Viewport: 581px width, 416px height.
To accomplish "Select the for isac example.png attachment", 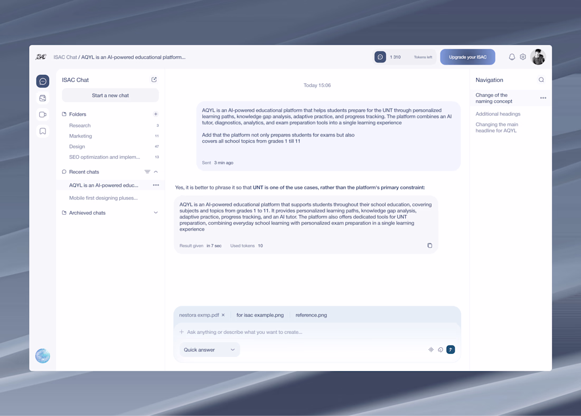I will pos(260,315).
